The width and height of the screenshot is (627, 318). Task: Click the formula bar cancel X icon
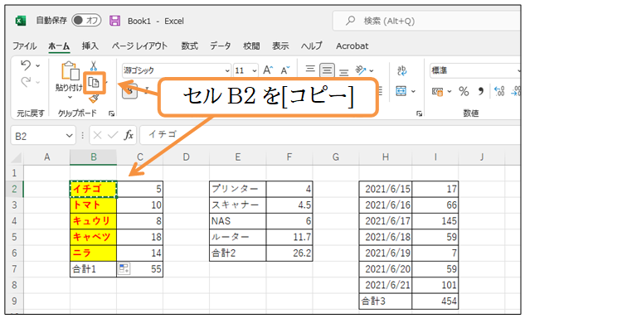(97, 136)
